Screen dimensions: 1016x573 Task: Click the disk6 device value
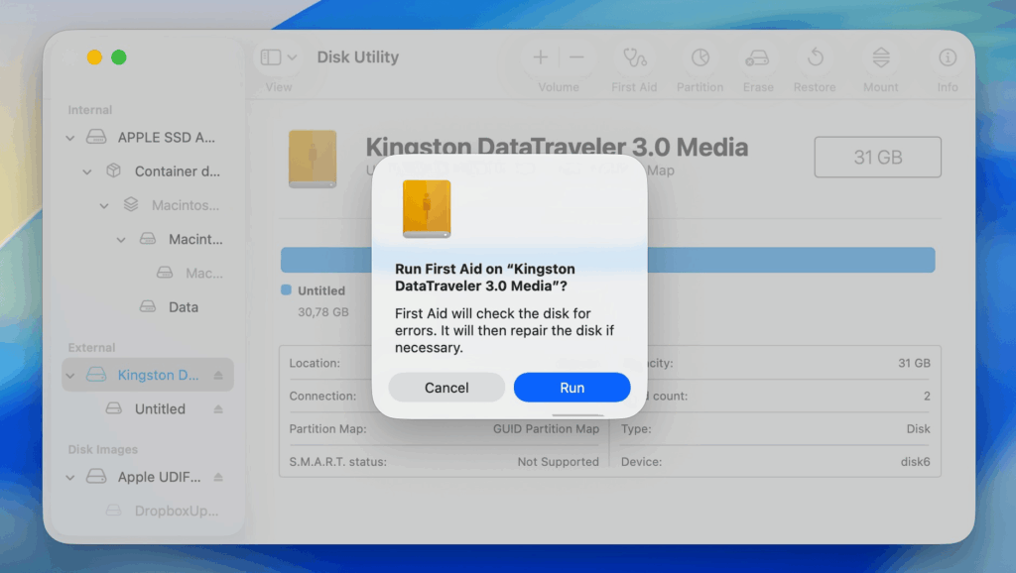(x=915, y=462)
